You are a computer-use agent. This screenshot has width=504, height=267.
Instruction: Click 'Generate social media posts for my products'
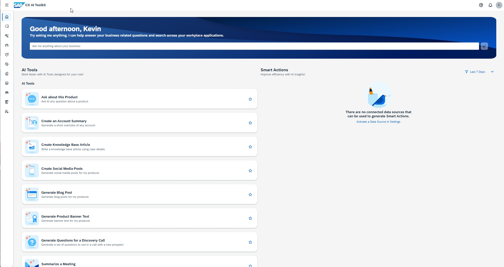[70, 173]
